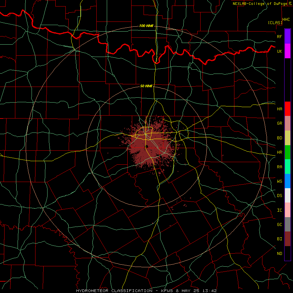Click the blue WS color swatch
293x293 pixels.
[287, 181]
